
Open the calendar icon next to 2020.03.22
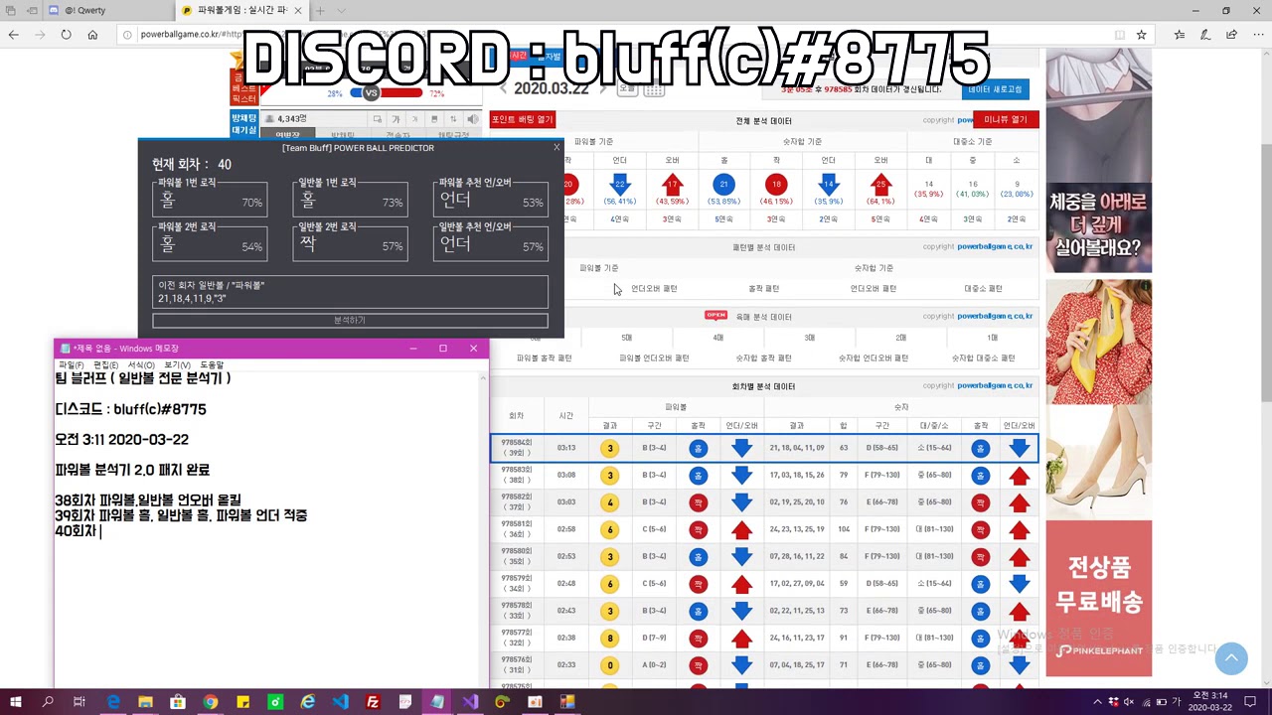pos(654,89)
